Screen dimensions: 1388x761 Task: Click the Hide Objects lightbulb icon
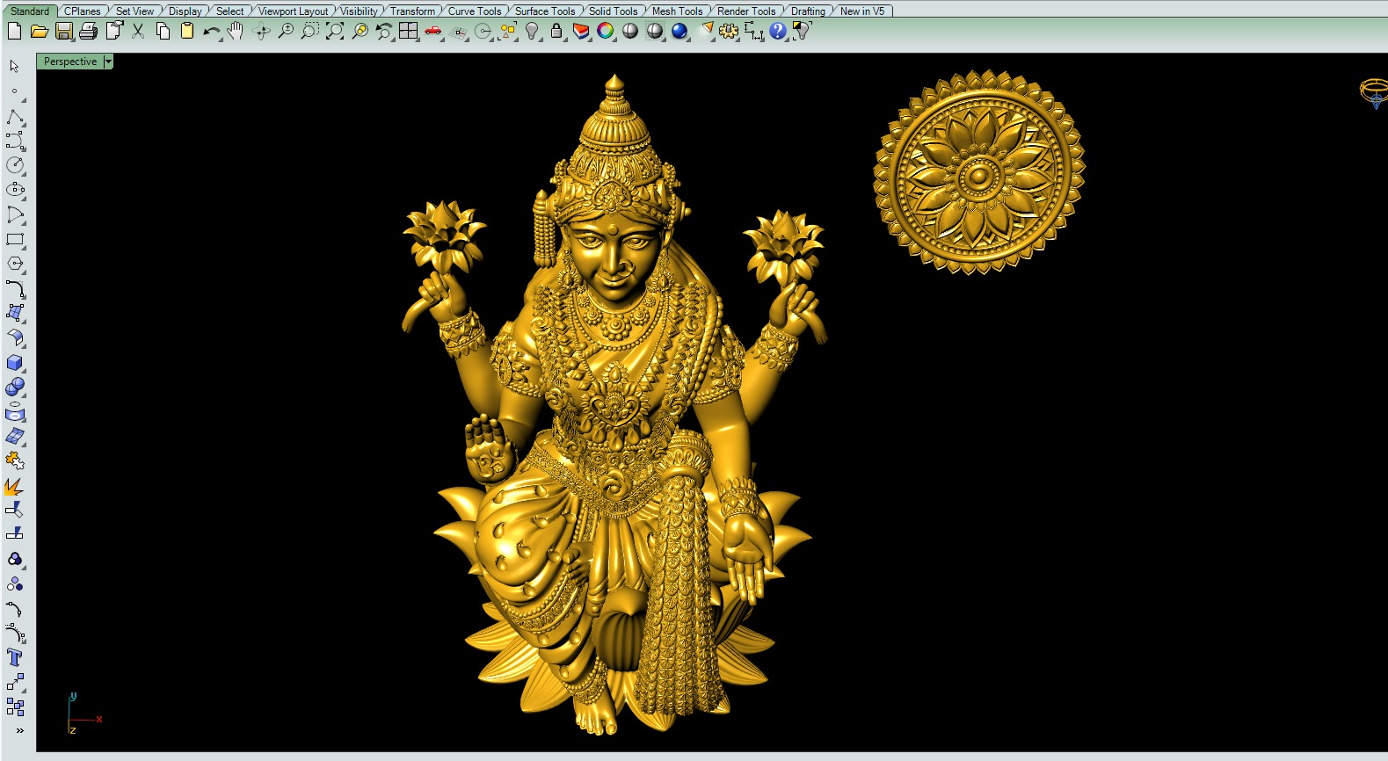coord(532,32)
